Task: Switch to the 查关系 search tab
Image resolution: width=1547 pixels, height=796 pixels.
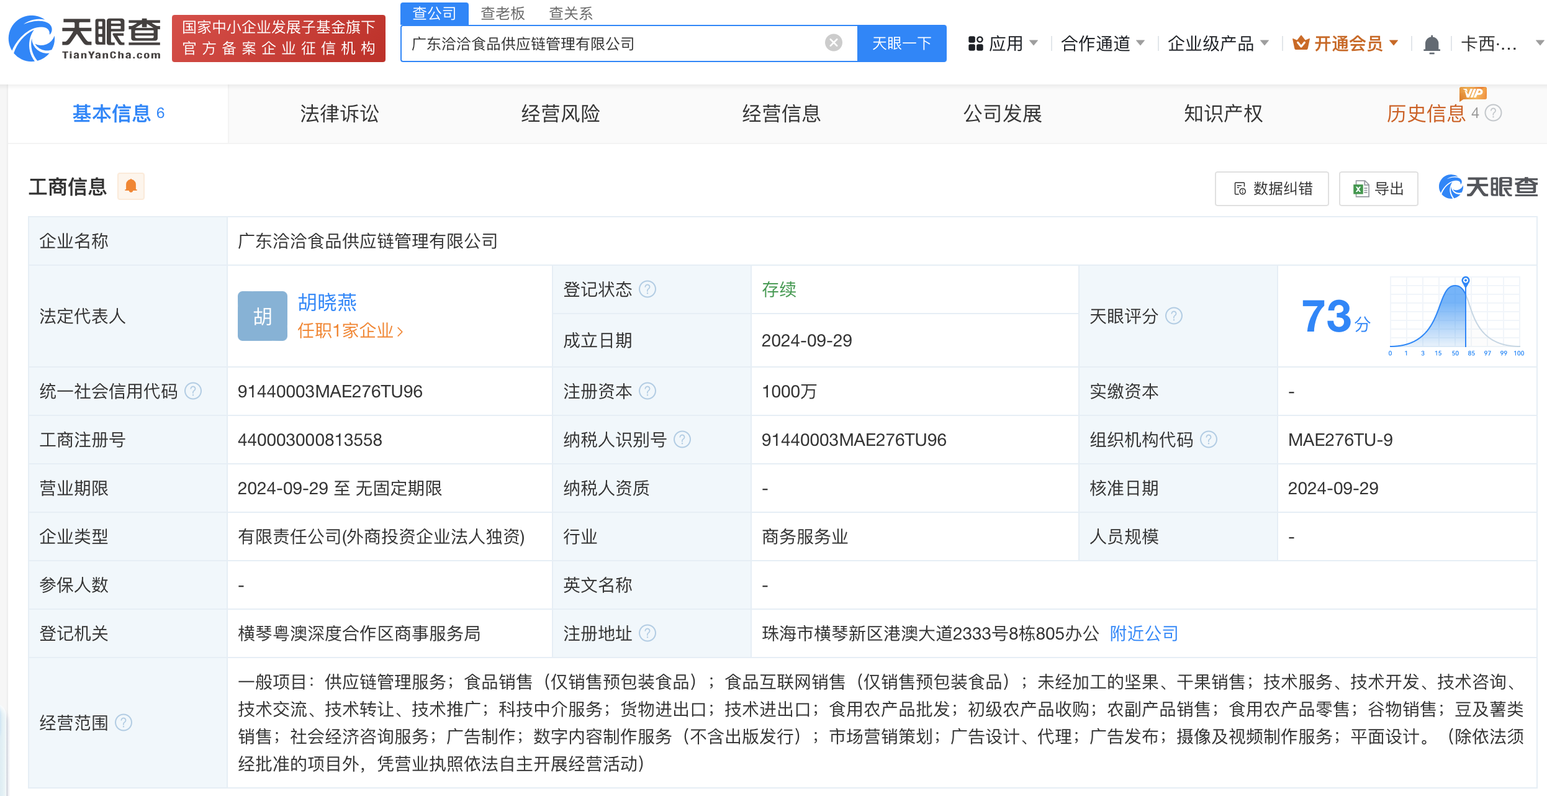Action: (x=571, y=13)
